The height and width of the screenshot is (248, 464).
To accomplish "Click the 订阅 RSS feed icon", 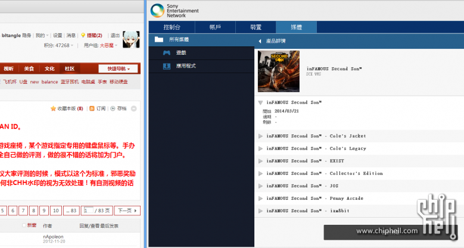I will click(x=92, y=108).
